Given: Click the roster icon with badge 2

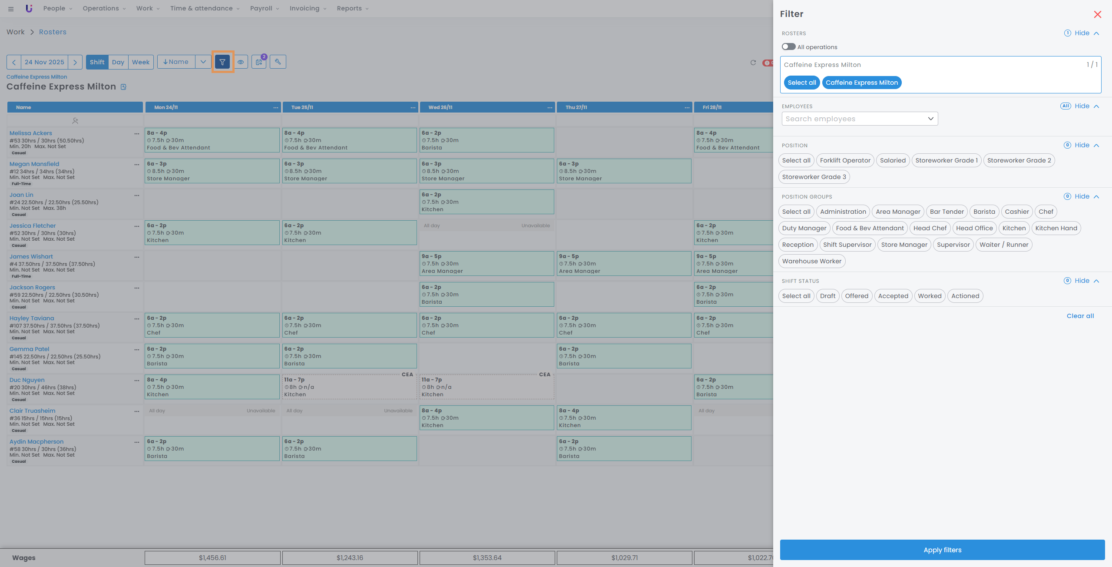Looking at the screenshot, I should point(259,62).
